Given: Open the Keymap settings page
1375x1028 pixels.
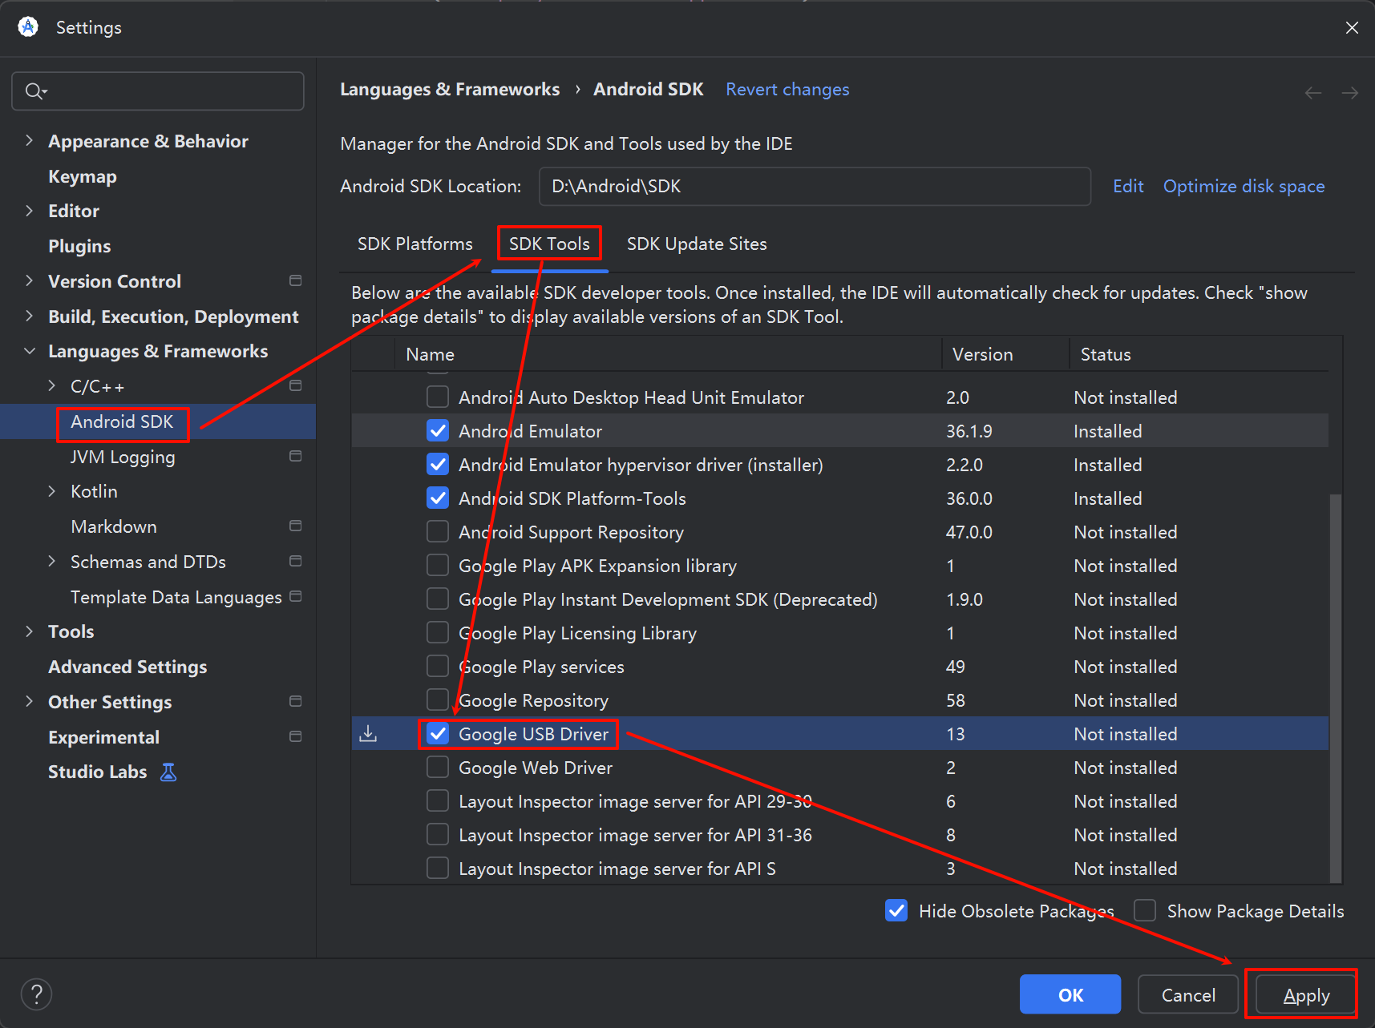Looking at the screenshot, I should (x=83, y=176).
